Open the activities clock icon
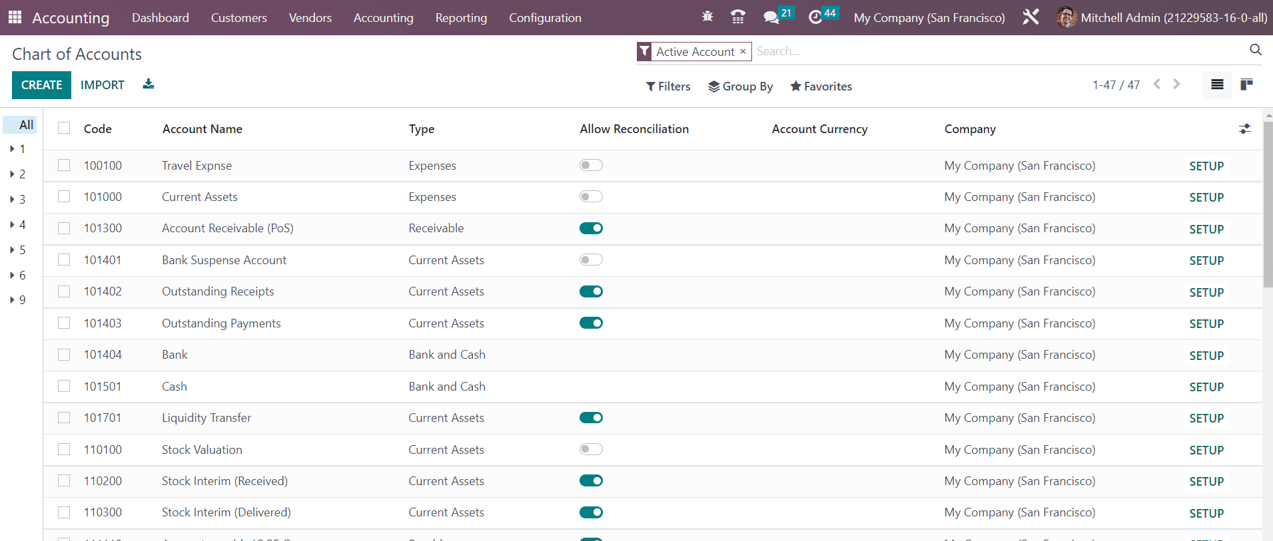Viewport: 1273px width, 541px height. click(815, 17)
